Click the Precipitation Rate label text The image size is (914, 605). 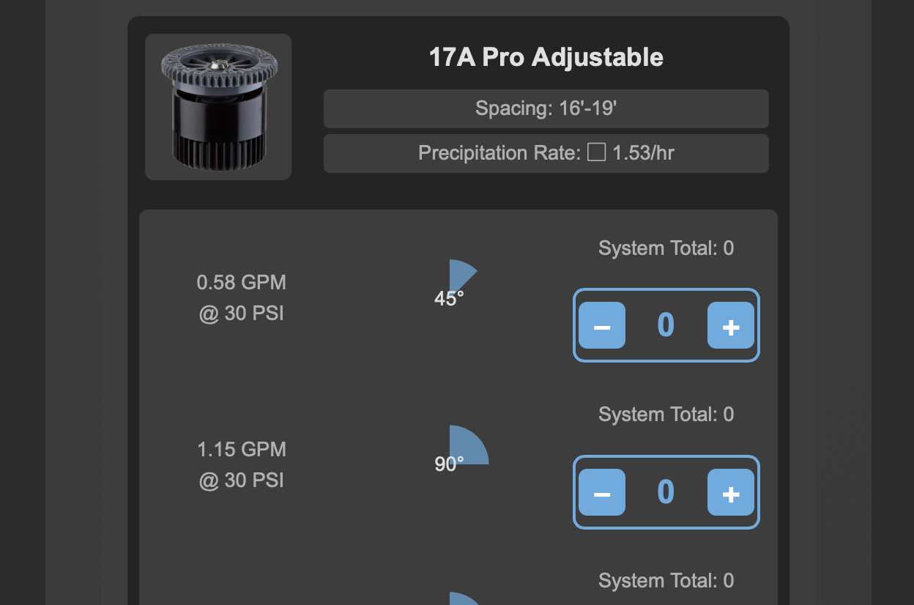tap(500, 153)
